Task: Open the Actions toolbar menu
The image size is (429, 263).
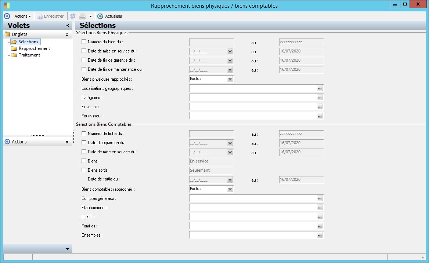Action: point(22,16)
